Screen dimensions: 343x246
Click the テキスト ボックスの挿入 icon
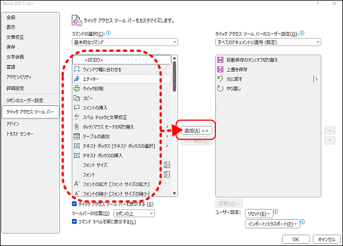76,155
